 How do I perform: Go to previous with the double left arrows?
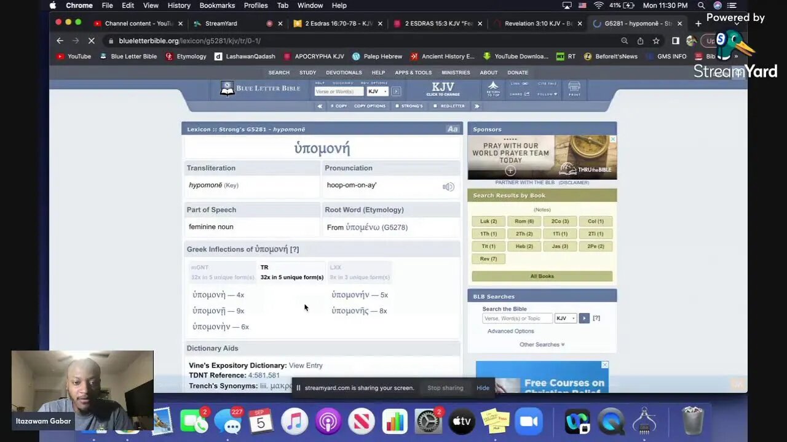[320, 106]
